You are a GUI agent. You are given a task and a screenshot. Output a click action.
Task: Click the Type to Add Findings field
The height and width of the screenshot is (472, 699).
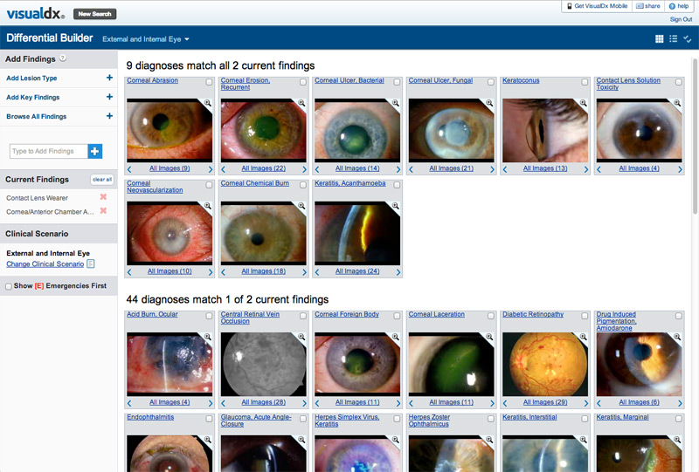tap(48, 152)
